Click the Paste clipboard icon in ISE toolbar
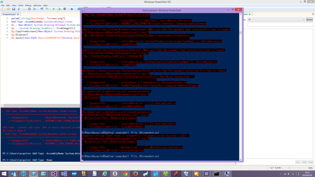 click(x=29, y=9)
